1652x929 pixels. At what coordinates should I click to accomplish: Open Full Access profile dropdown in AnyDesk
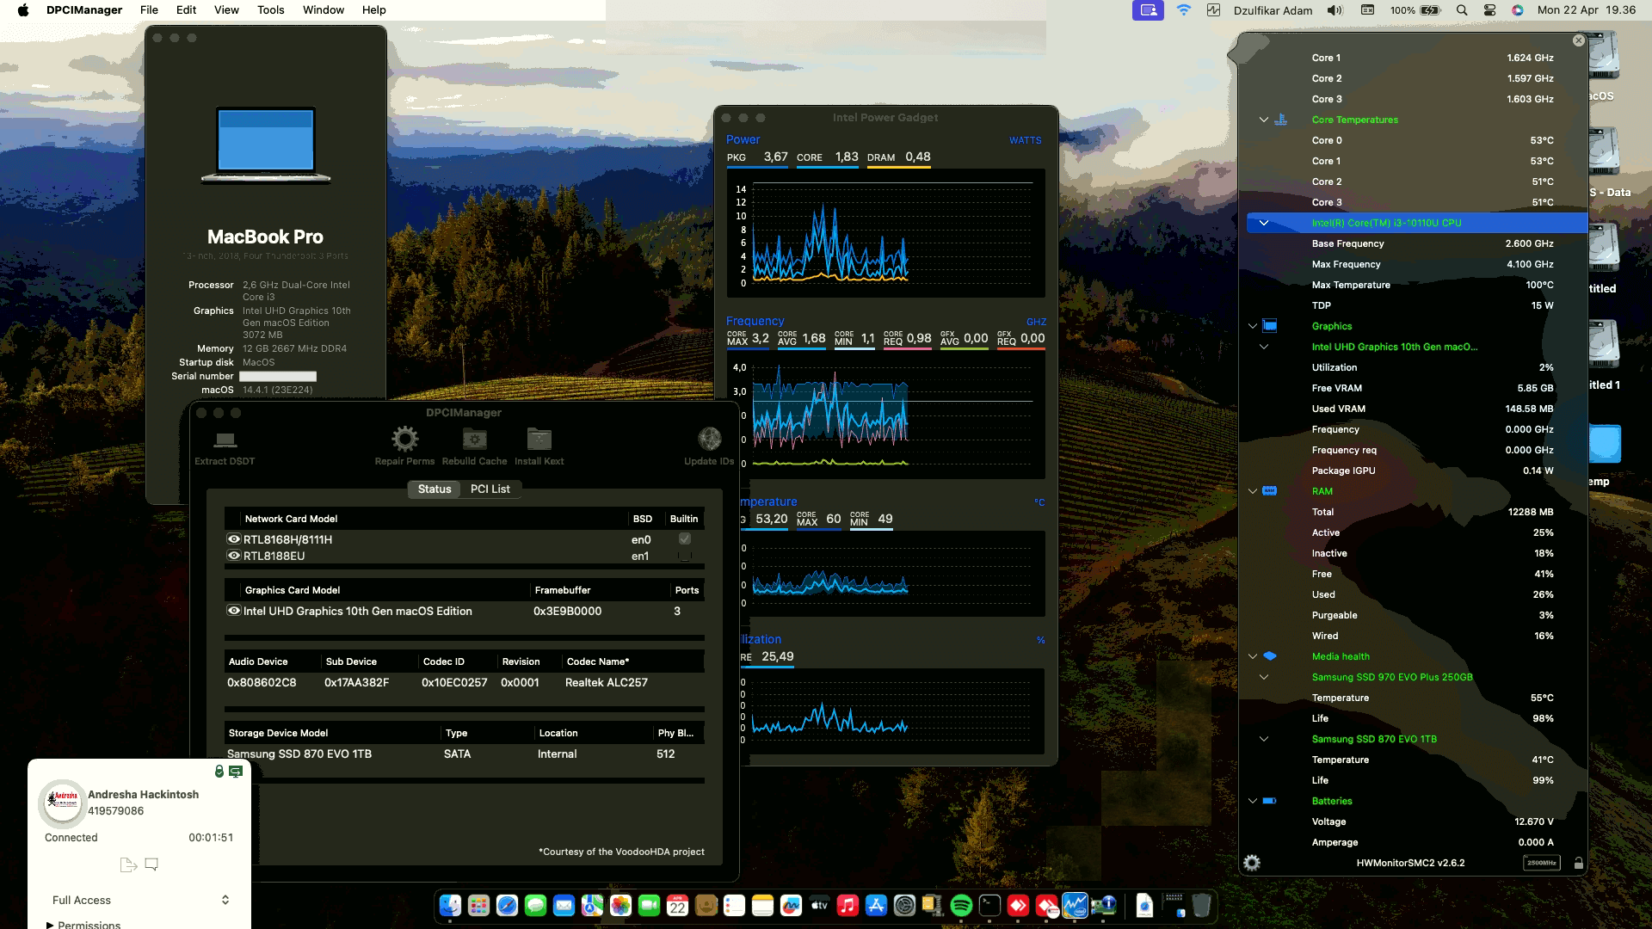141,900
